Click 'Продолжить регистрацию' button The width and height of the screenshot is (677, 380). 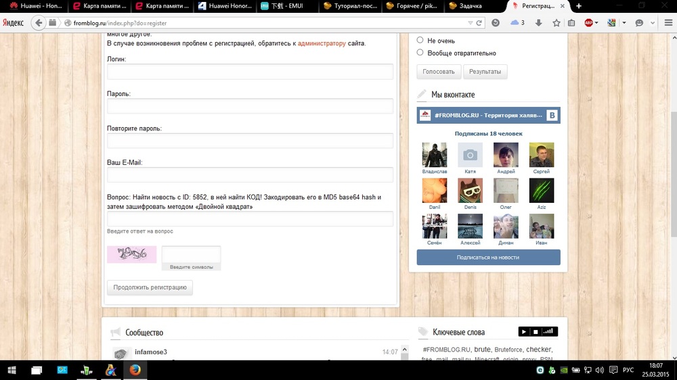pyautogui.click(x=150, y=287)
